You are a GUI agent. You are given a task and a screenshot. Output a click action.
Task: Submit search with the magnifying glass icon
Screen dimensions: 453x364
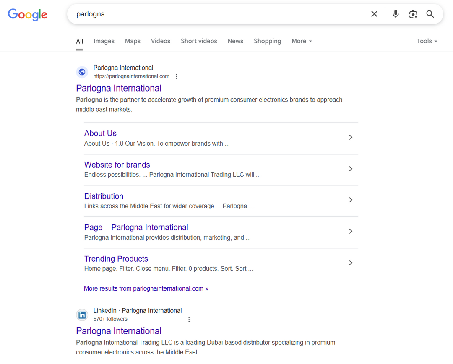[430, 14]
